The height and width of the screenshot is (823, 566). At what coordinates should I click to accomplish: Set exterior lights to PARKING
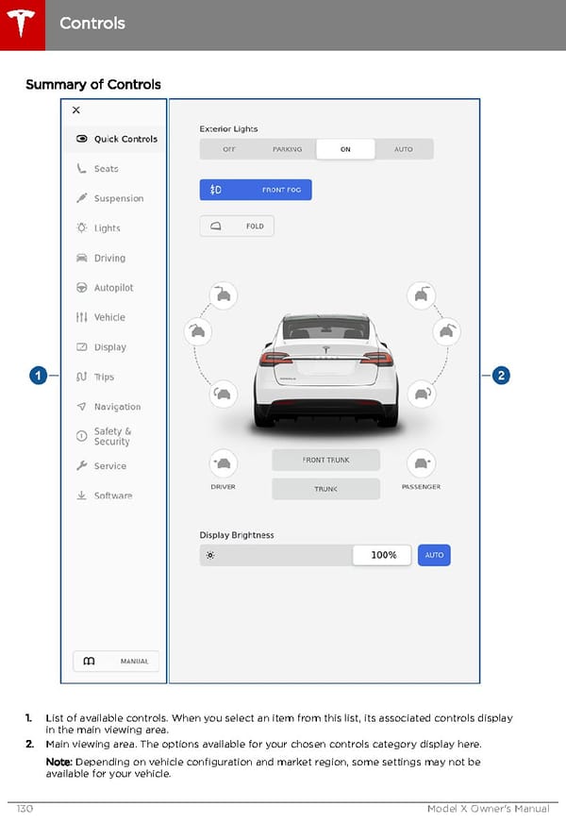(287, 149)
